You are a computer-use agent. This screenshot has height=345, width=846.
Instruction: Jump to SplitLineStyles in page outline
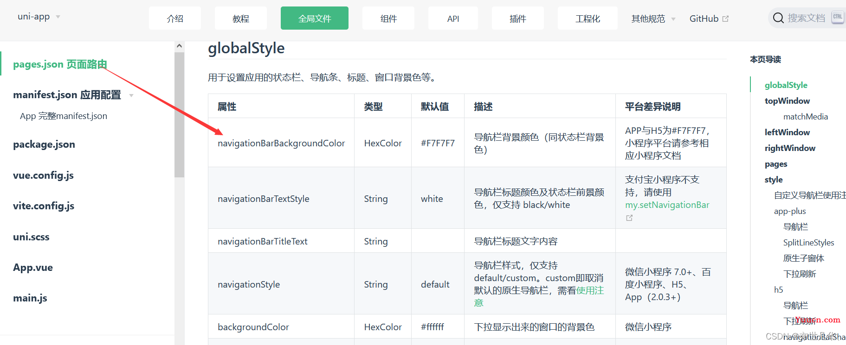pyautogui.click(x=808, y=242)
